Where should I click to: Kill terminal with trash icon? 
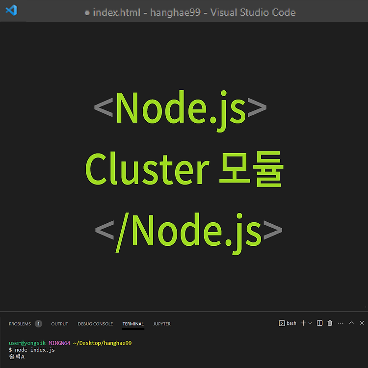point(330,323)
